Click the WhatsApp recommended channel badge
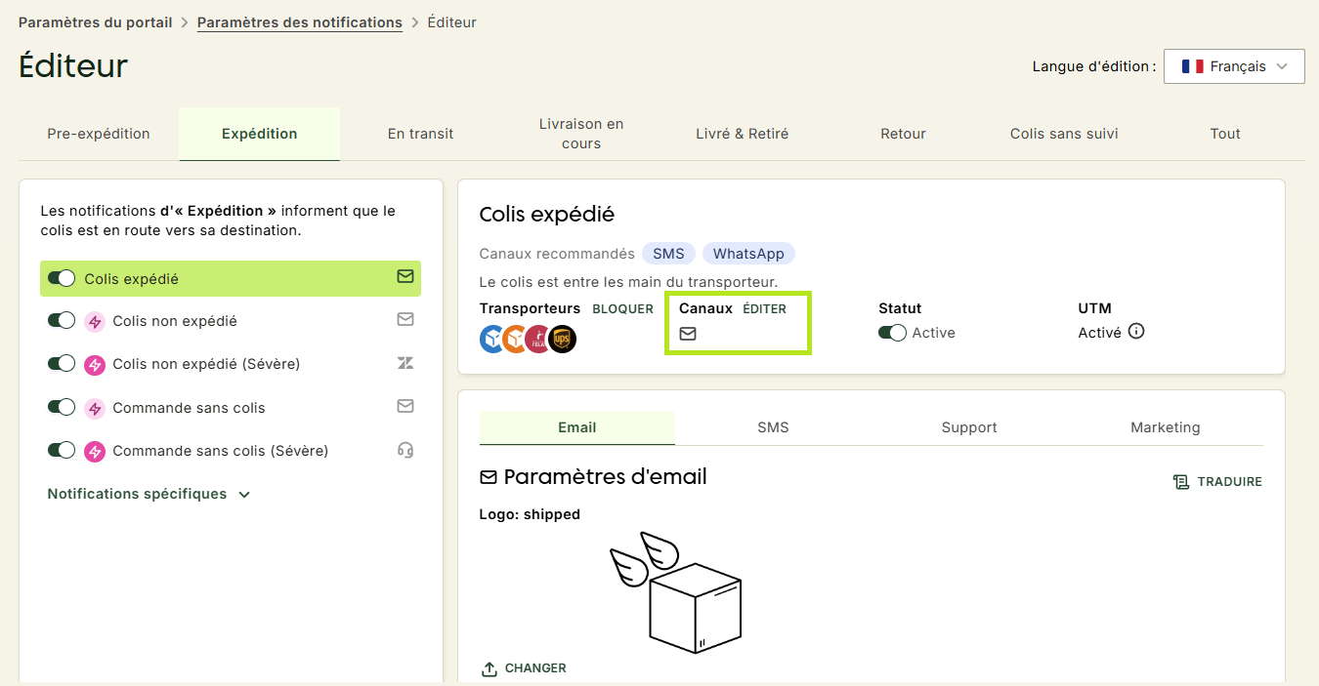1319x686 pixels. coord(748,254)
